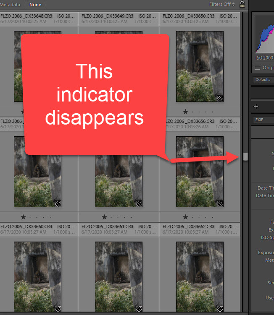274x315 pixels.
Task: Set one-star rating under middle-row left photo
Action: (24, 217)
